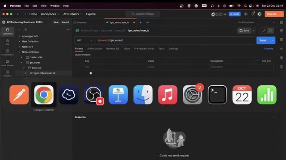Click the Import button
This screenshot has width=286, height=160.
(65, 22)
